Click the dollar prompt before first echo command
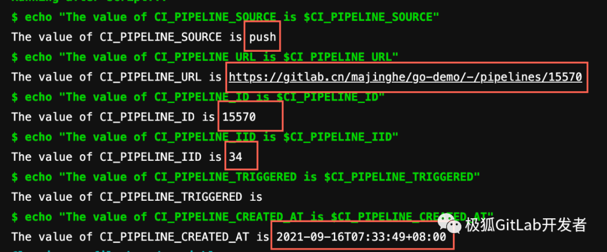Viewport: 607px width, 252px height. [x=15, y=17]
